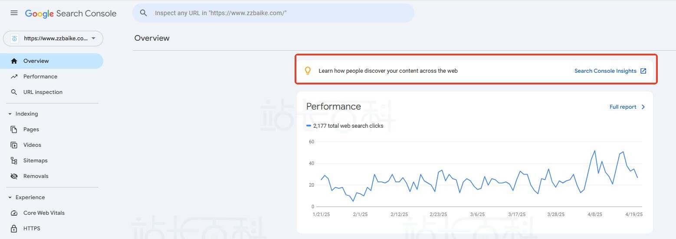Viewport: 676px width, 239px height.
Task: Click the Core Web Vitals gauge icon
Action: tap(14, 213)
